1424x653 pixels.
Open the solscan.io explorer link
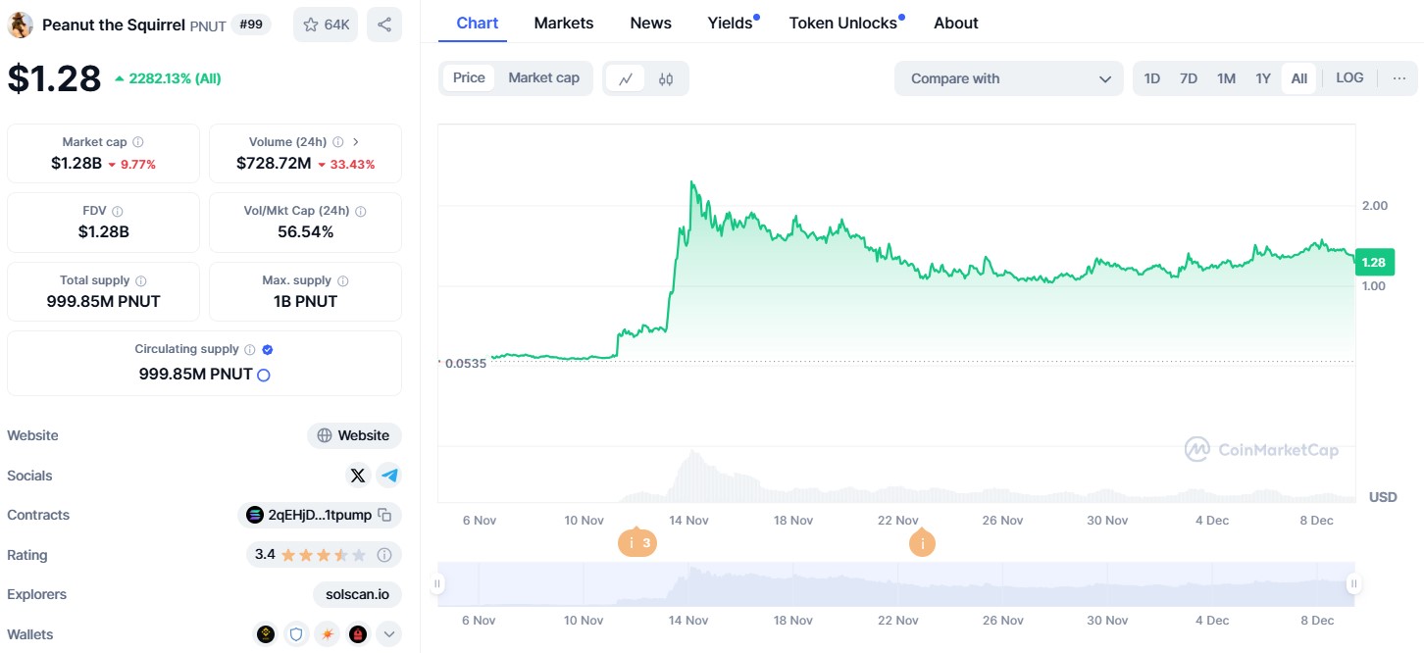pyautogui.click(x=358, y=594)
